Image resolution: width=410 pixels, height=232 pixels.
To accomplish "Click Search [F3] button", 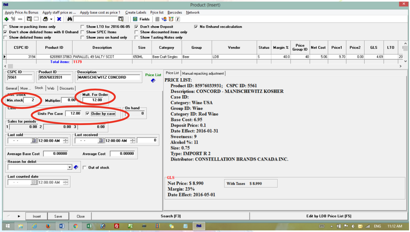I will click(171, 216).
